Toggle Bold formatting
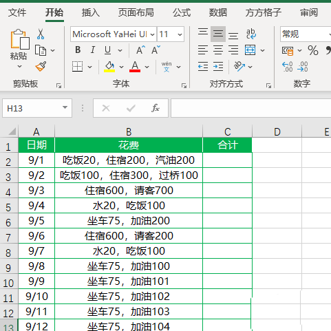 [x=78, y=50]
